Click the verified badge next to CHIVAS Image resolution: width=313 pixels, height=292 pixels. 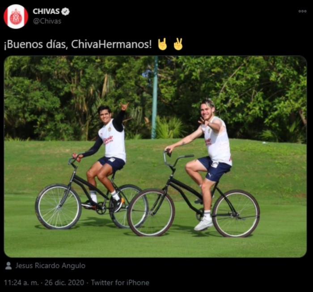click(x=65, y=11)
